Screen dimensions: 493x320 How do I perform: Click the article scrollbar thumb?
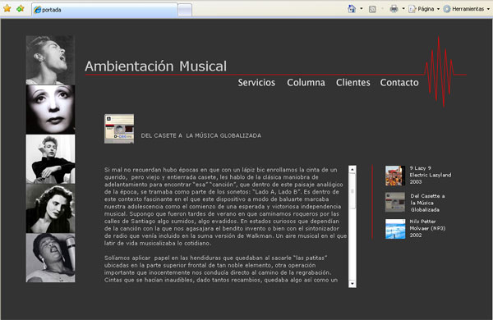tap(352, 190)
